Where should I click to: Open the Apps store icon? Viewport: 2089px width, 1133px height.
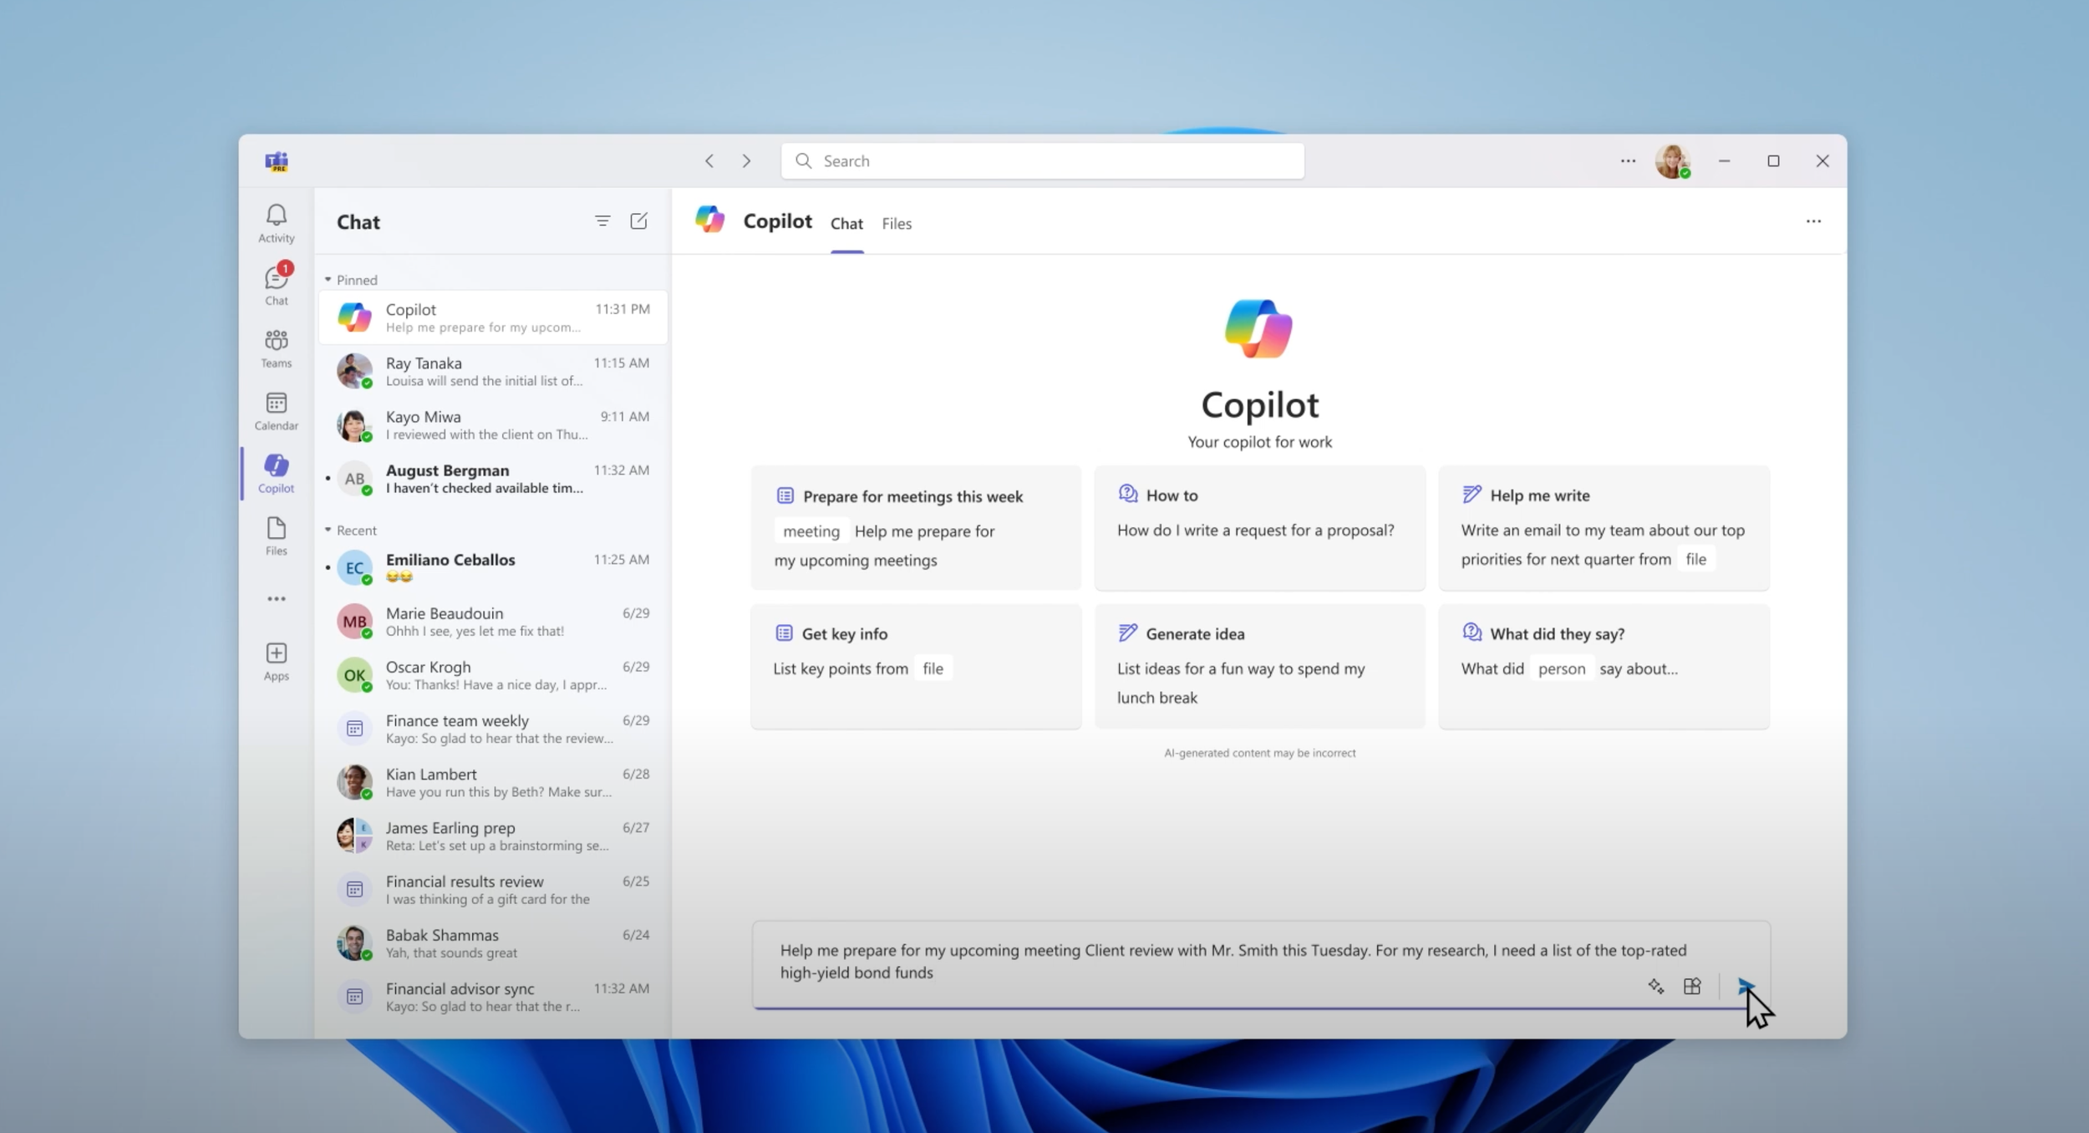point(276,661)
